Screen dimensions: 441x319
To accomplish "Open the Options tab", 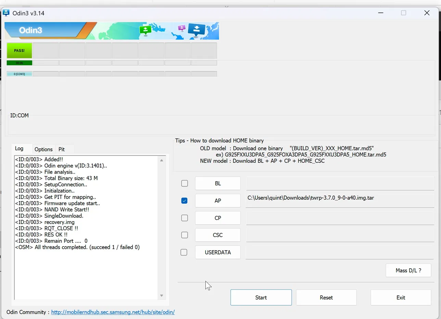I will 43,149.
